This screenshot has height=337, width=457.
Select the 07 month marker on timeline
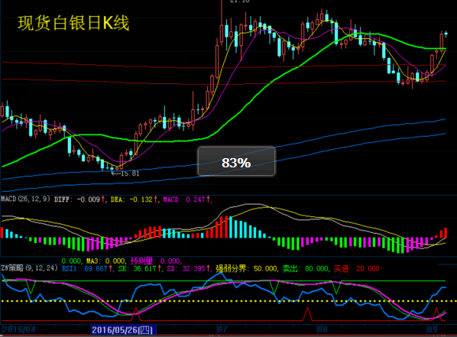[222, 329]
